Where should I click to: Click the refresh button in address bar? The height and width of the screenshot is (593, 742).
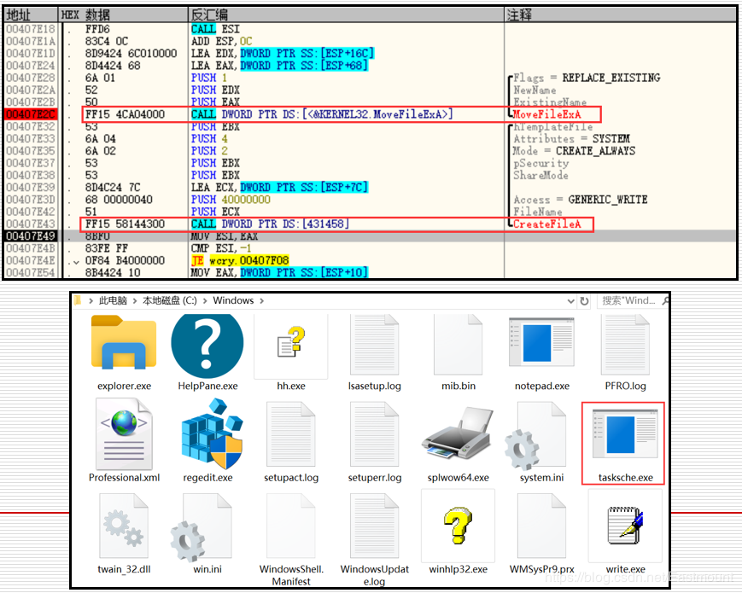[x=584, y=300]
